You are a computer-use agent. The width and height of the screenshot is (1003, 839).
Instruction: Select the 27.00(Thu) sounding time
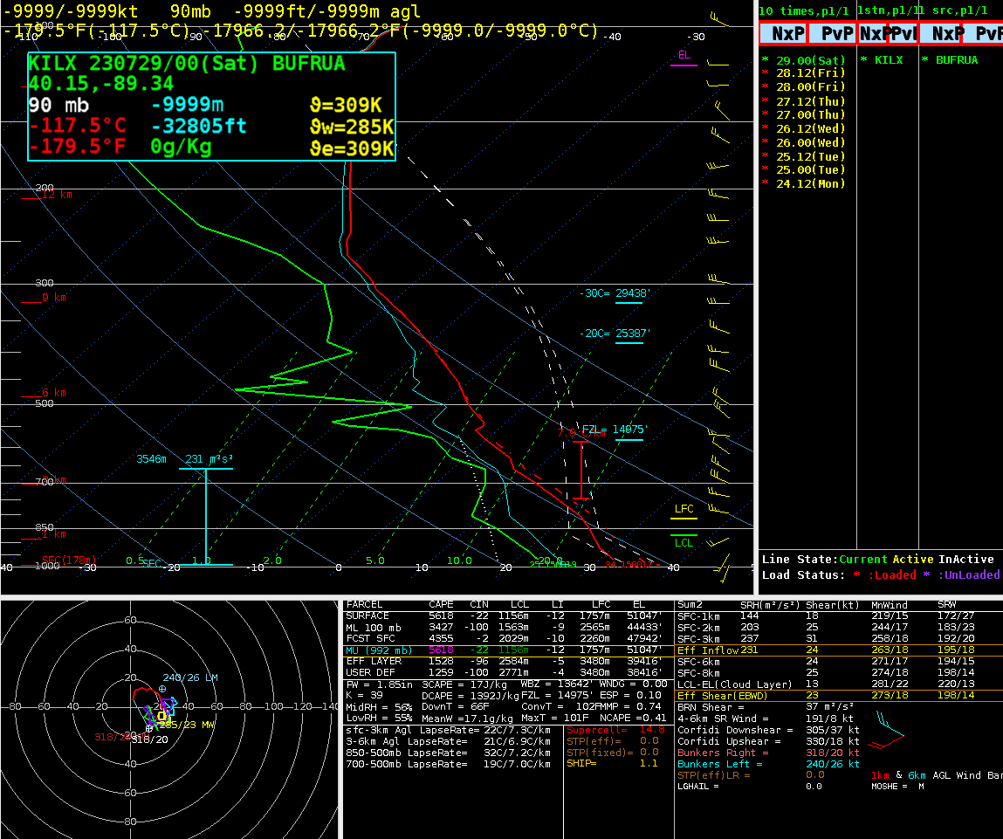tap(810, 114)
